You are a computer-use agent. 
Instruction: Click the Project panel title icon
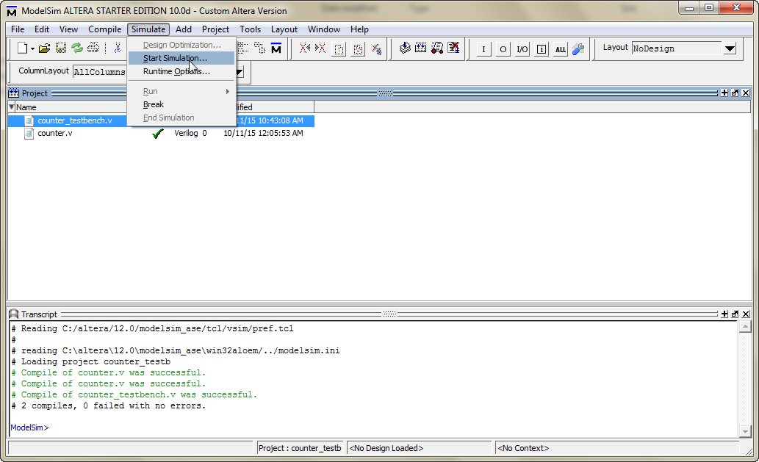tap(13, 93)
